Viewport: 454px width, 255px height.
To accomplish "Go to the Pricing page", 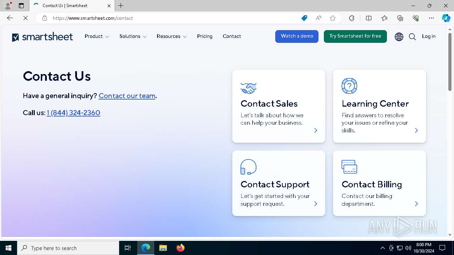I will coord(205,36).
